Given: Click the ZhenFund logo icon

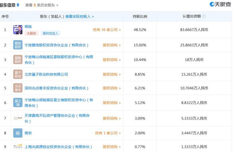Looking at the screenshot, I should coord(18,118).
